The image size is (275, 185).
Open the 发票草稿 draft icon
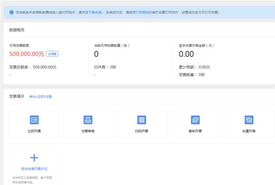pos(88,120)
